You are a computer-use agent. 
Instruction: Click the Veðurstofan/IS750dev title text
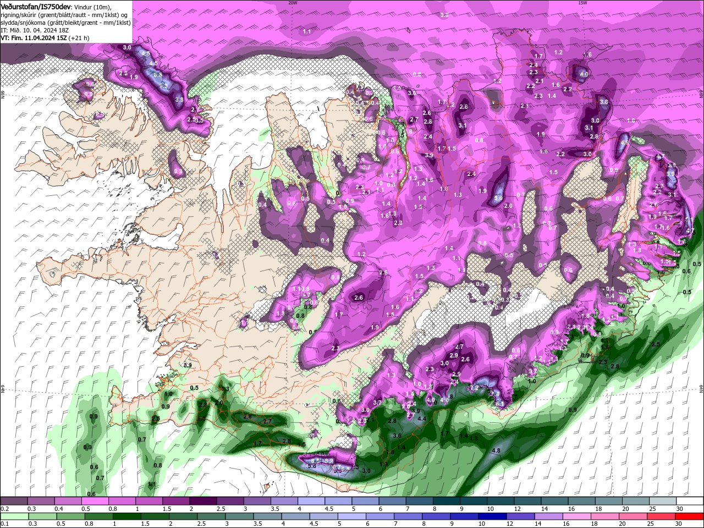[36, 6]
